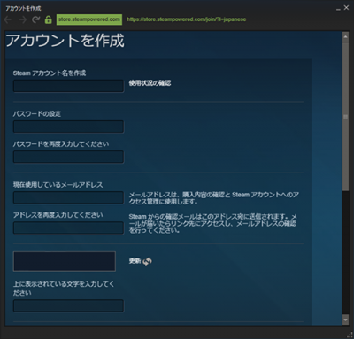Click the 上に表示されている文字を入力してください label
Image resolution: width=354 pixels, height=339 pixels.
[x=64, y=289]
